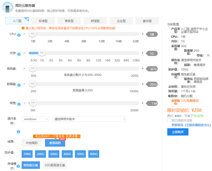Screen dimensions: 212x171
Task: Select the 内地高防 line option
Action: pos(32,143)
